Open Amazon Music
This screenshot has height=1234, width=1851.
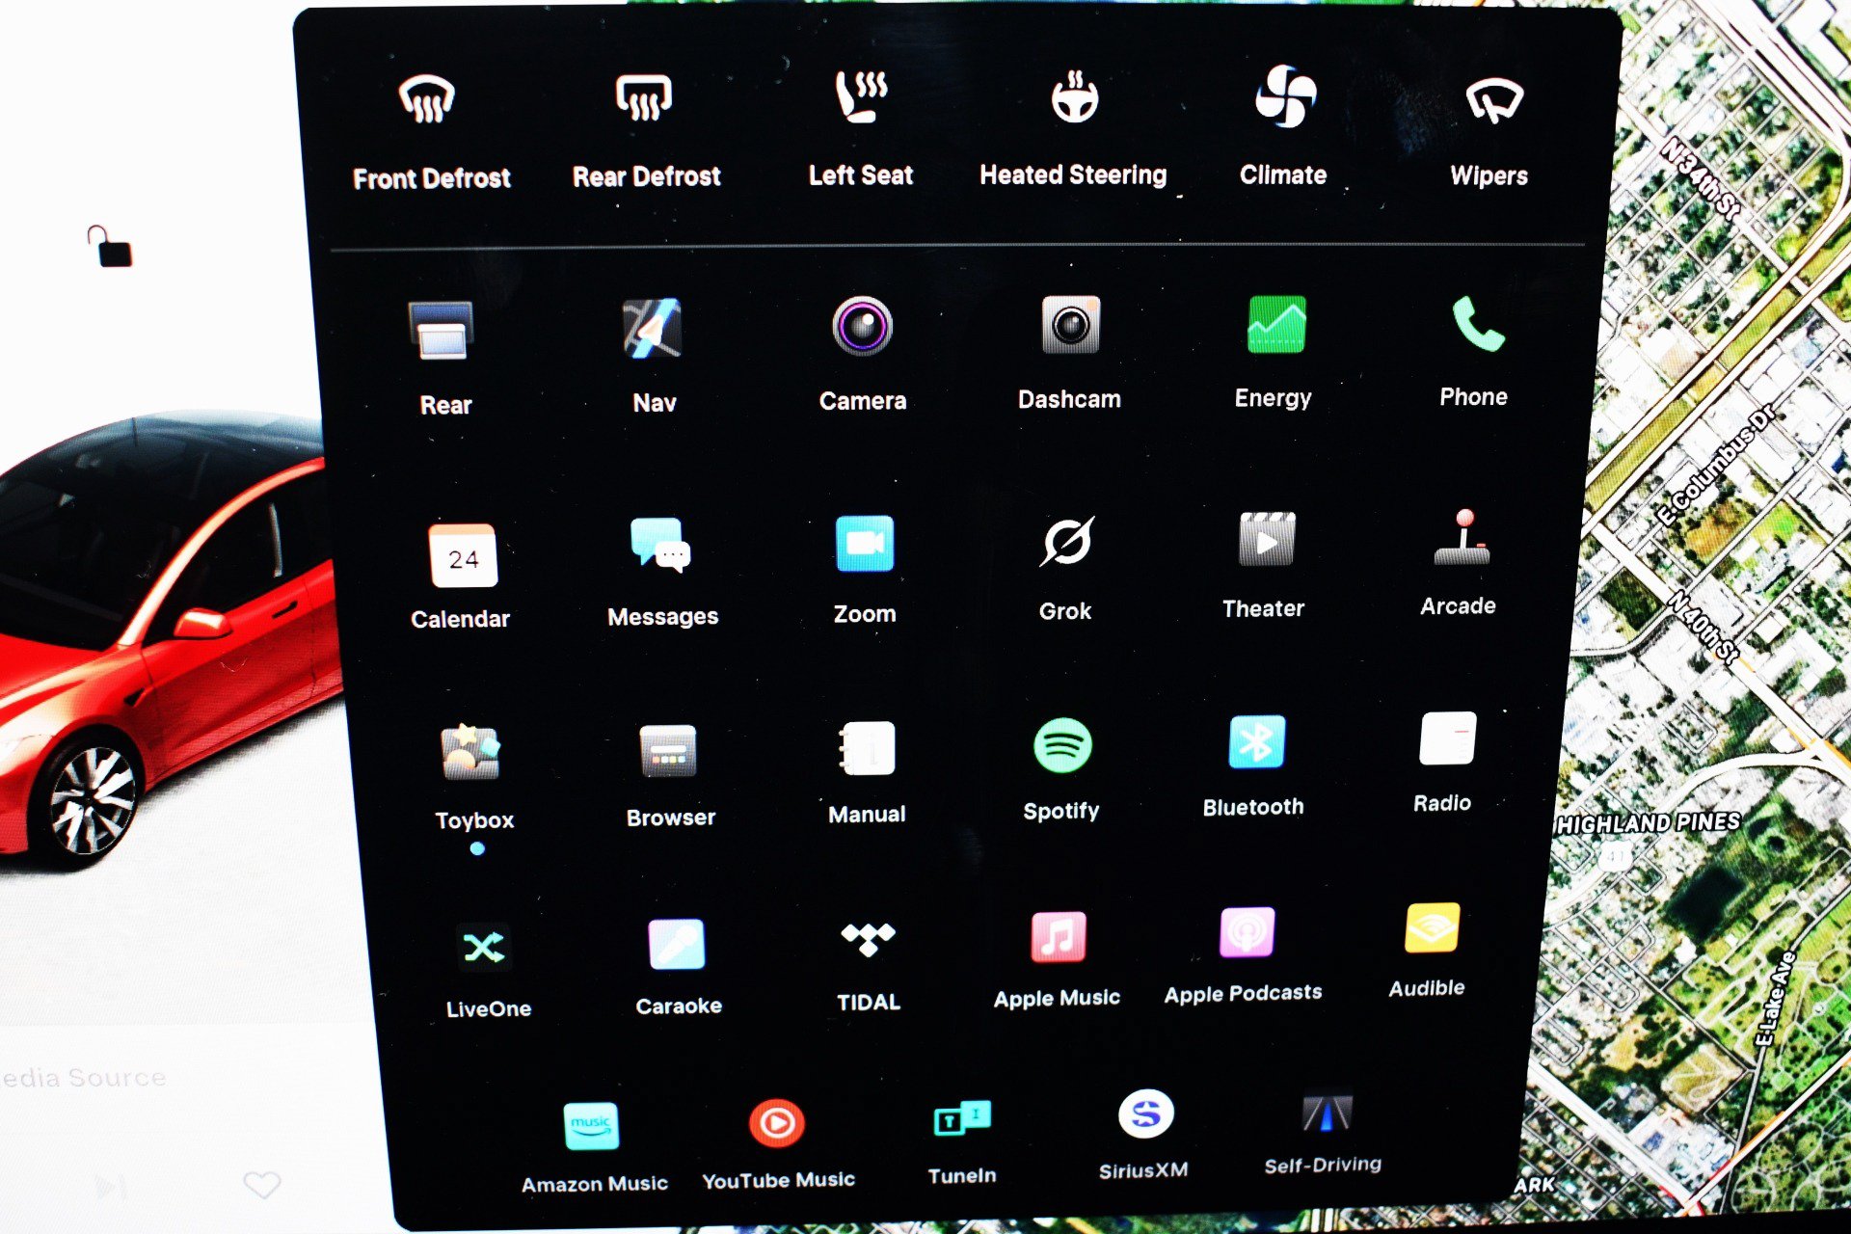[594, 1148]
